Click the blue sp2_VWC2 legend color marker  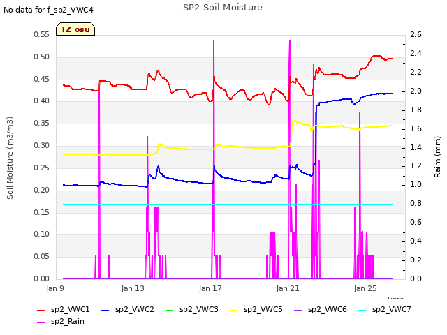click(105, 310)
